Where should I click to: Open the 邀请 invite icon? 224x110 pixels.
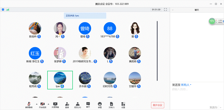pyautogui.click(x=67, y=105)
